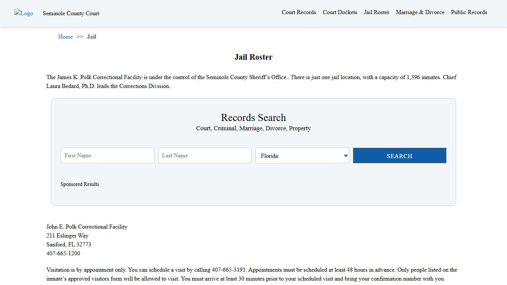Click the Sponsored Results label
507x285 pixels.
point(80,184)
